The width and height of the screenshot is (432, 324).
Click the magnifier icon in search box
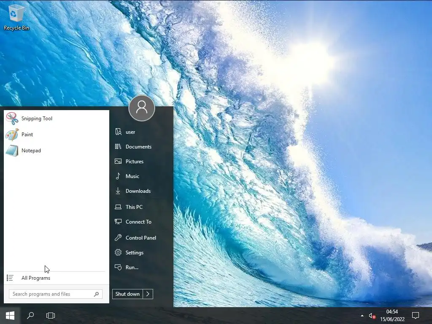(96, 294)
